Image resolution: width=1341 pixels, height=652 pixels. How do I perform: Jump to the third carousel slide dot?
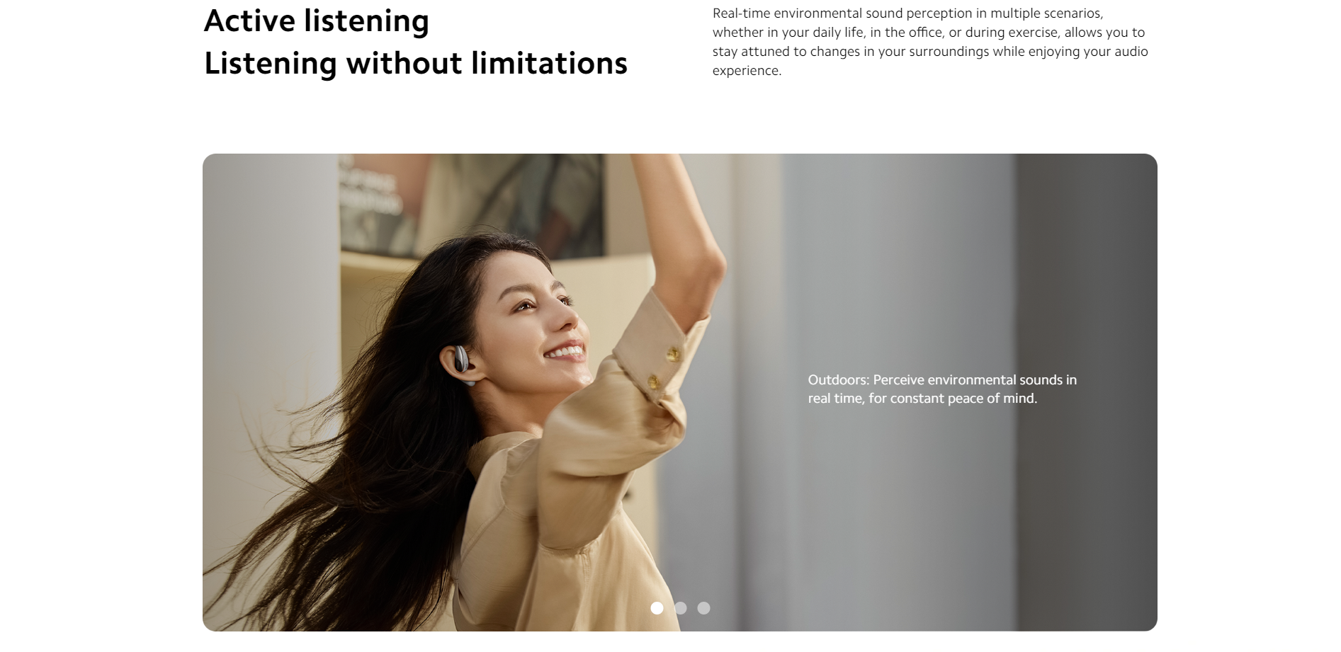(703, 608)
